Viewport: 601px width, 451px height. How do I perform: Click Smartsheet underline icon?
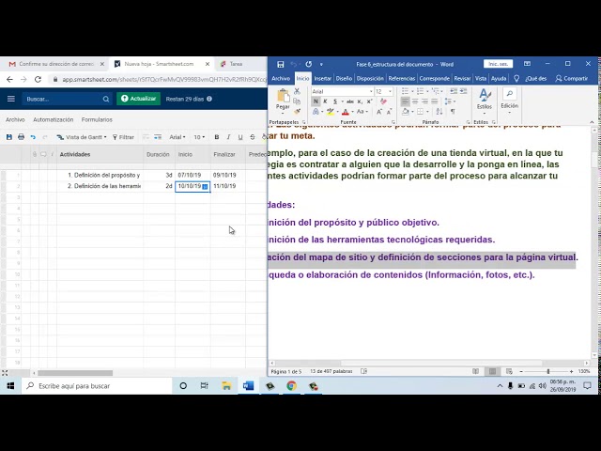pos(240,137)
